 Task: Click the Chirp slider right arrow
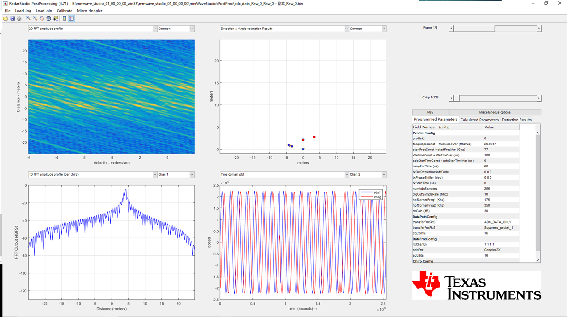tap(539, 98)
